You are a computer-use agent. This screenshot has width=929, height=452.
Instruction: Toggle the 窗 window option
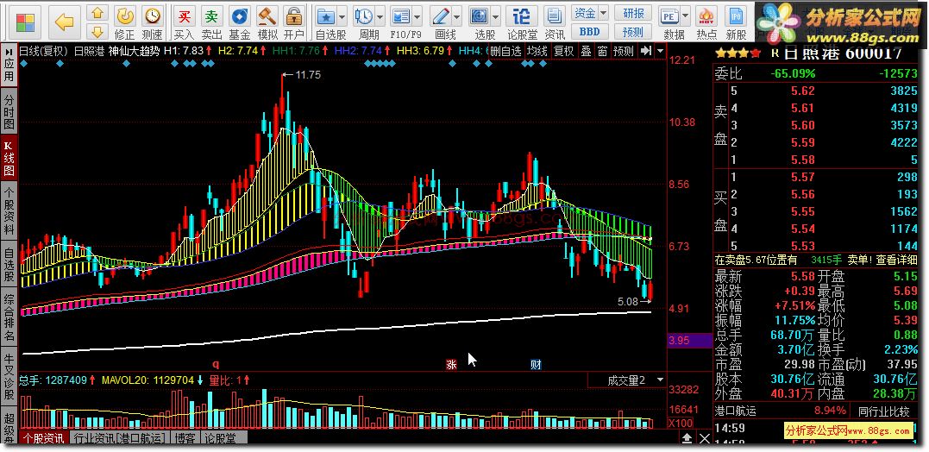[x=602, y=52]
